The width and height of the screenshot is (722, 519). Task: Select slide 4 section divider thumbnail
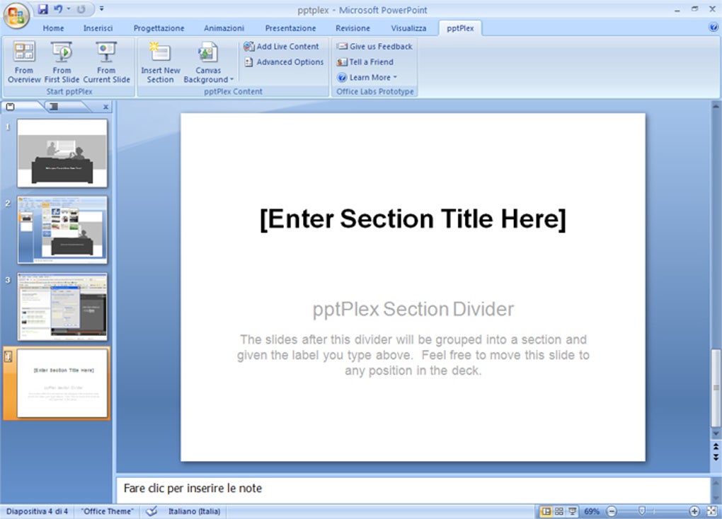click(x=62, y=383)
